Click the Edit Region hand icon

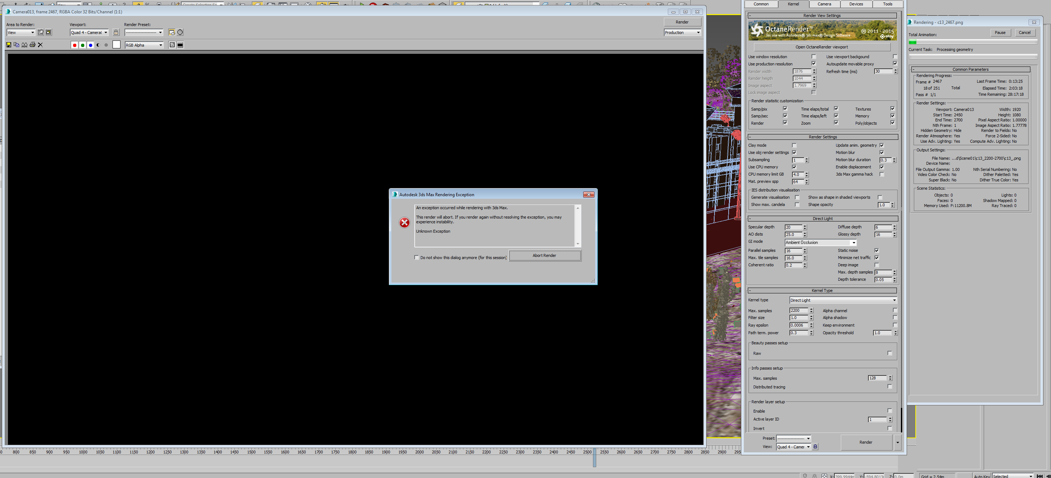(x=41, y=32)
